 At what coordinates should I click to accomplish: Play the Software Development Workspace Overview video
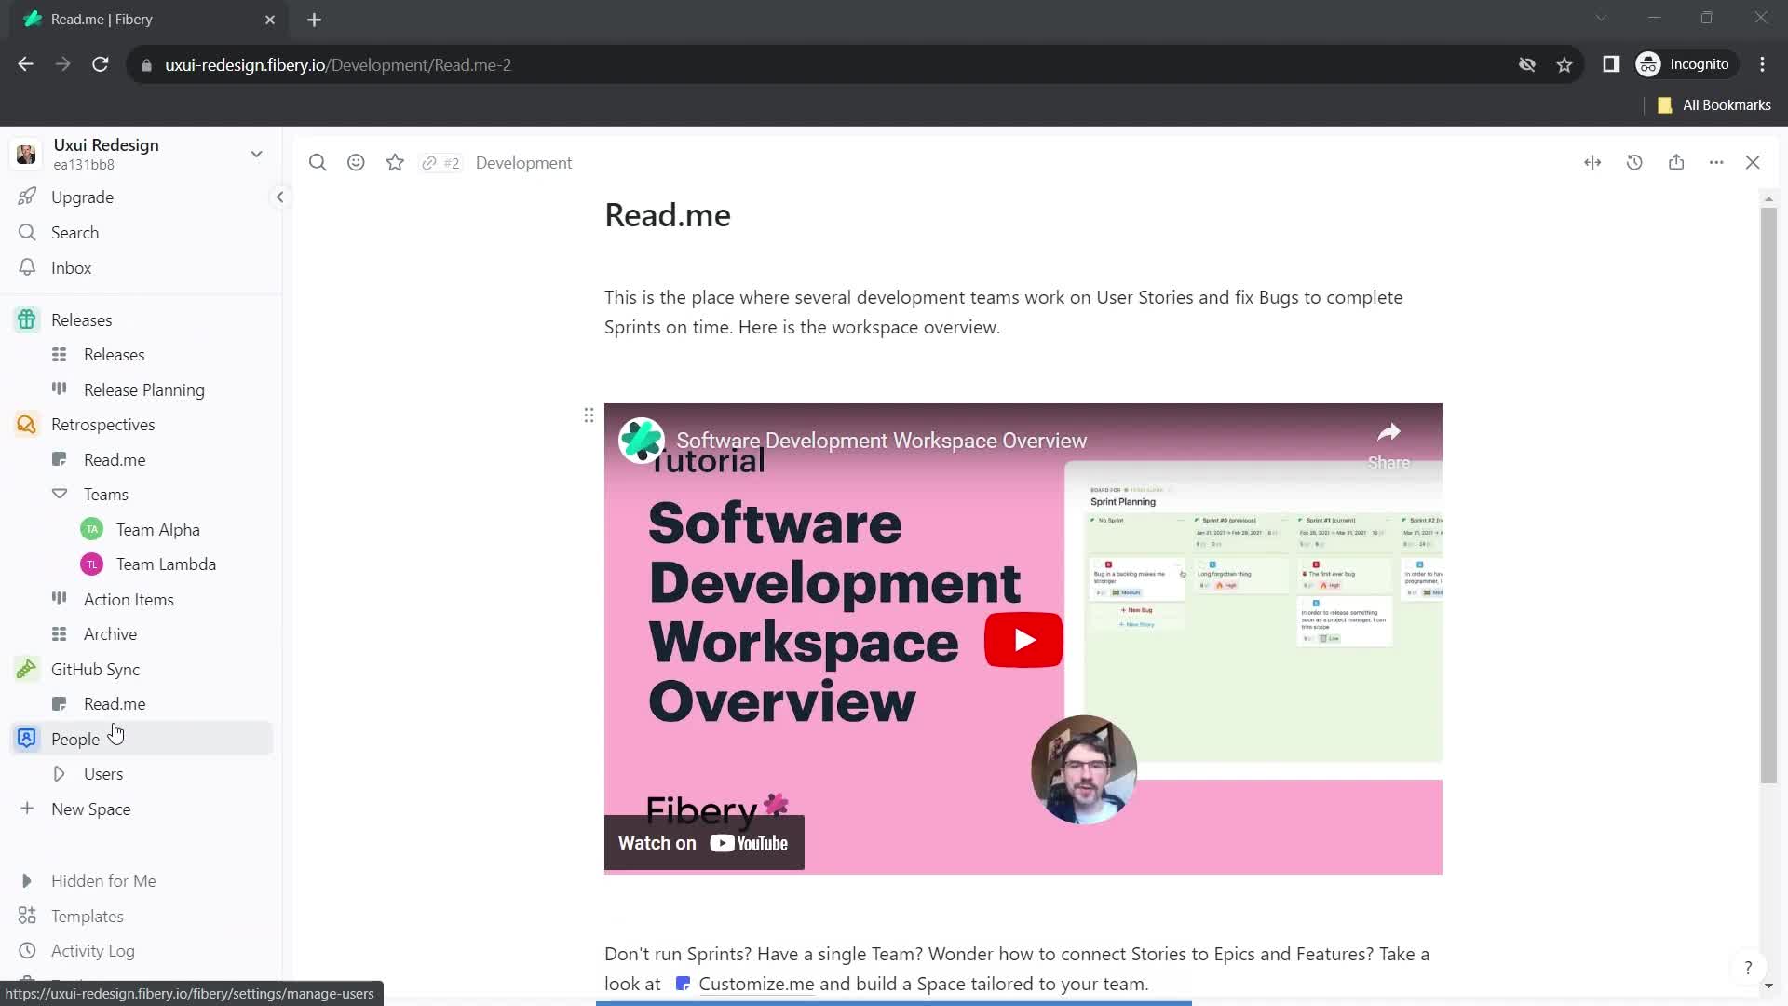(1023, 640)
